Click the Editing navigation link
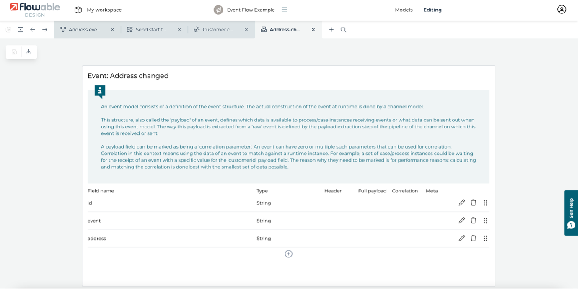The height and width of the screenshot is (290, 580). coord(432,10)
